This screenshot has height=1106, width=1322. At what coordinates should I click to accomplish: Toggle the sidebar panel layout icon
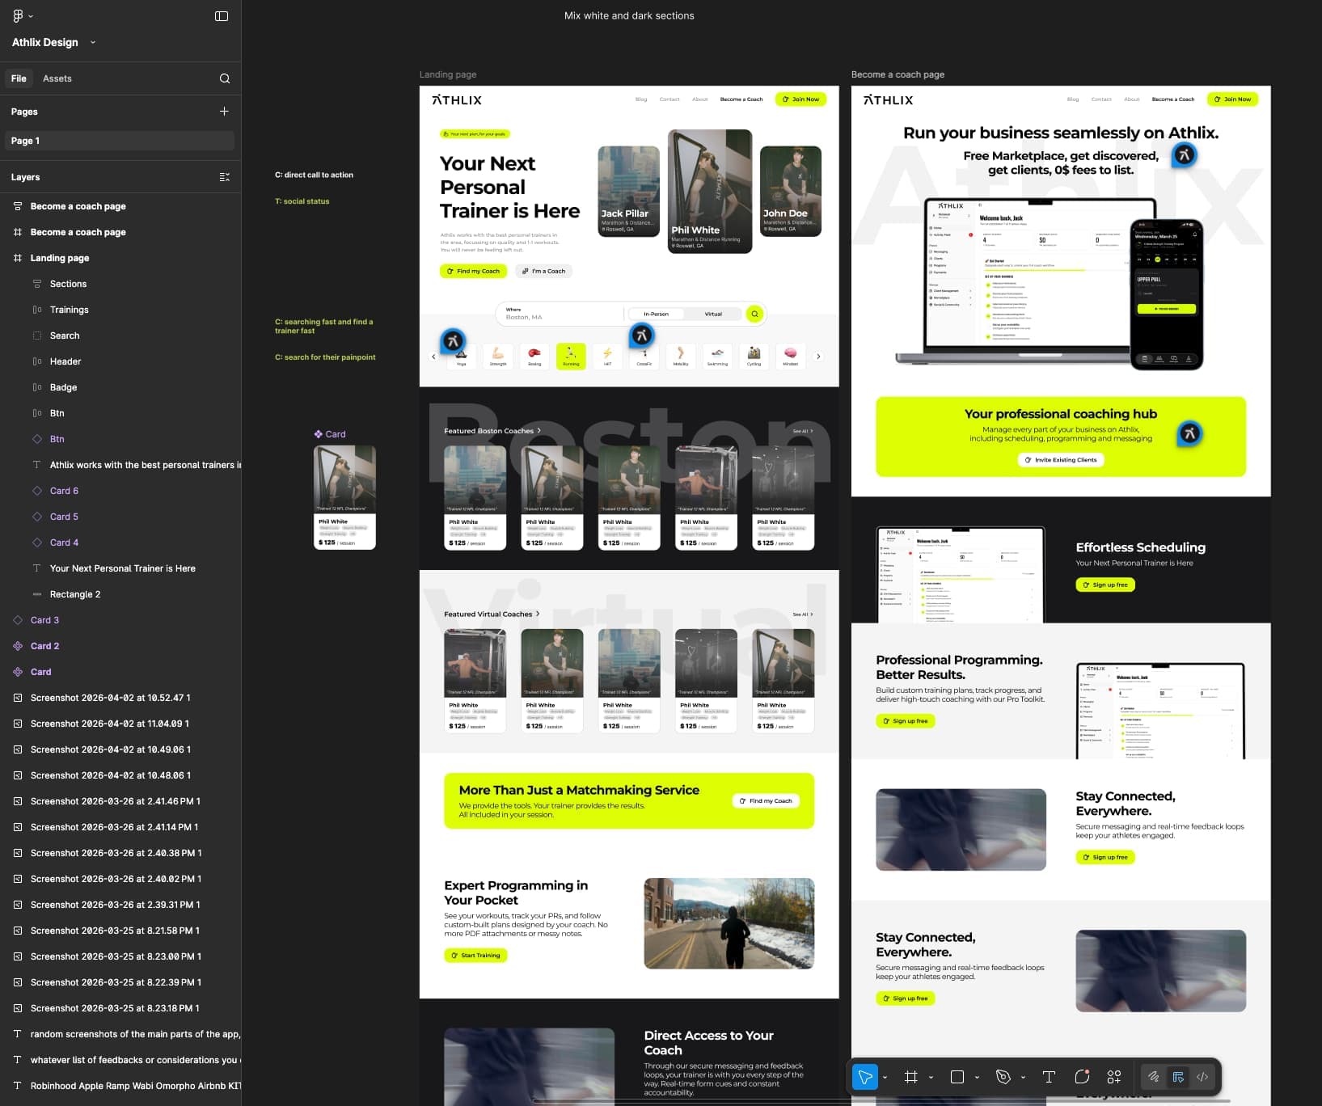(x=222, y=16)
